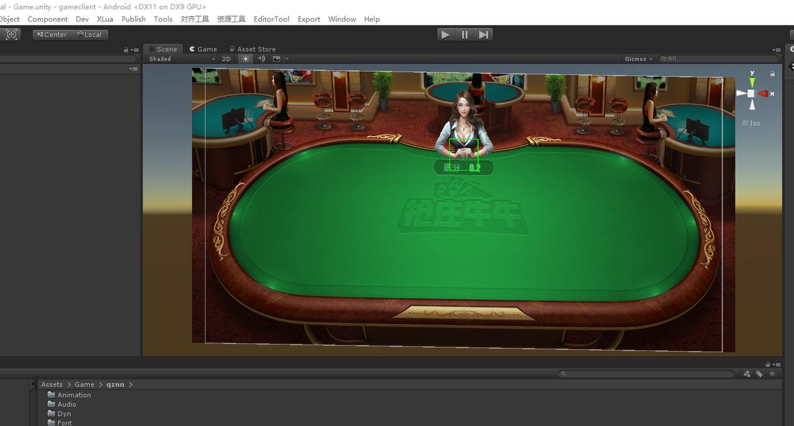Toggle 2D view mode in Scene
This screenshot has height=426, width=794.
(x=226, y=59)
